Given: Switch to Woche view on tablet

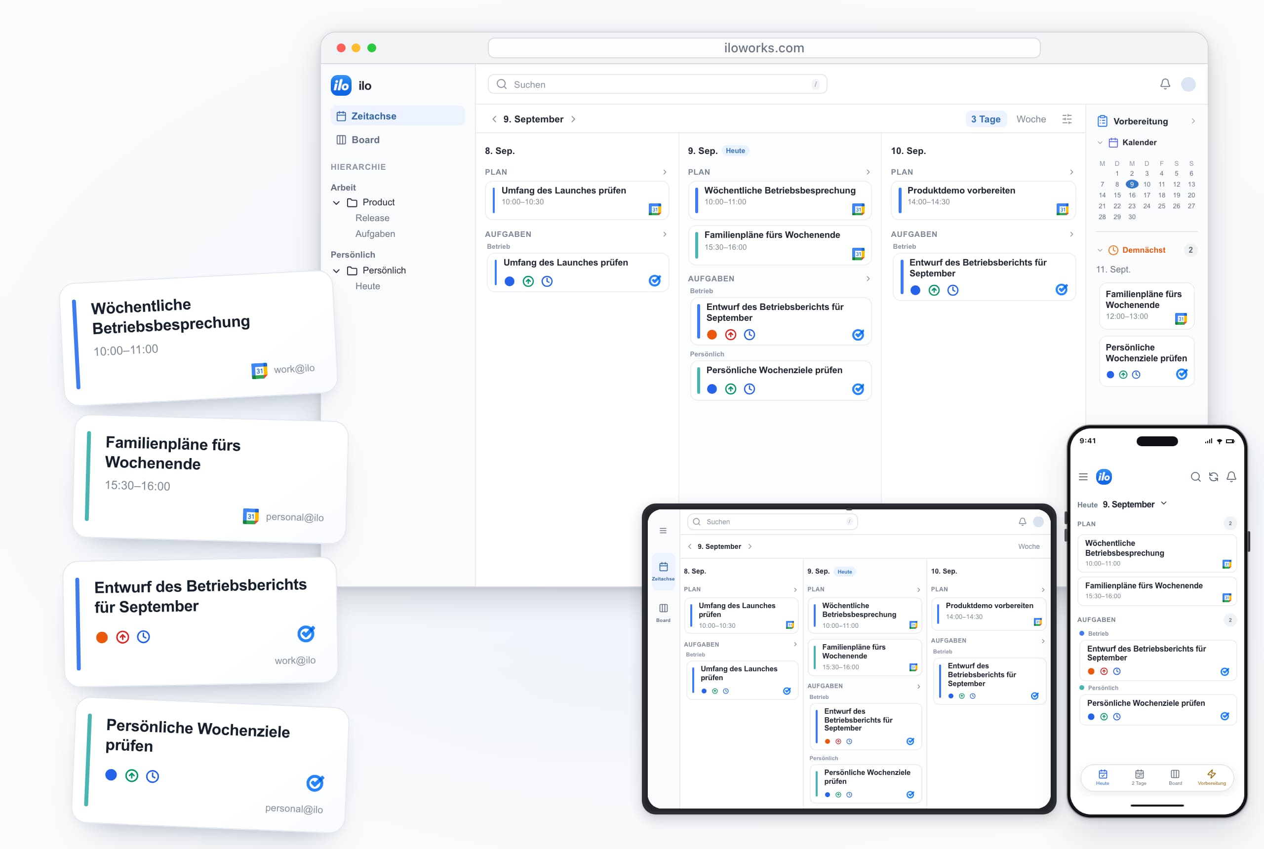Looking at the screenshot, I should pyautogui.click(x=1028, y=546).
